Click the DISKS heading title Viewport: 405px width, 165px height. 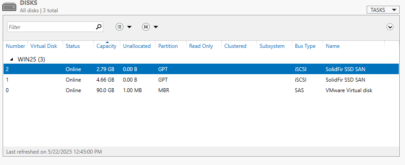tap(29, 3)
